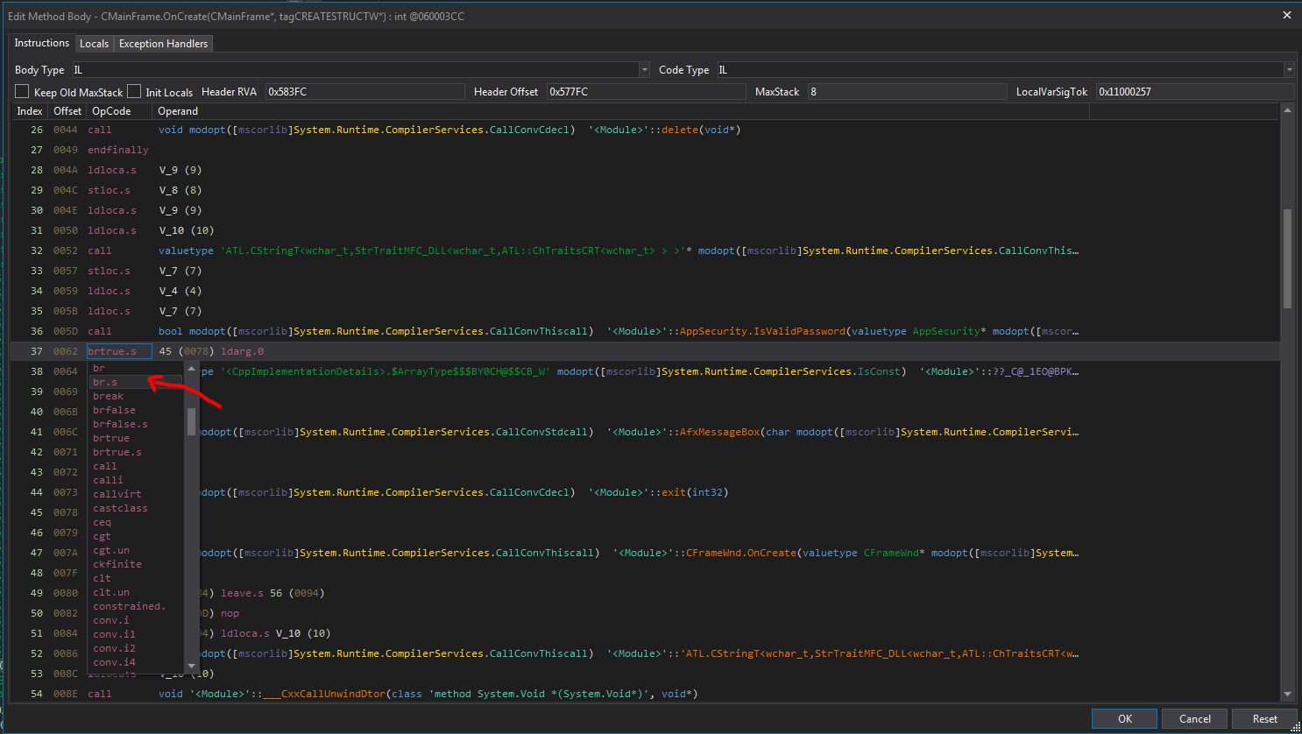
Task: Click the Cancel button
Action: point(1194,718)
